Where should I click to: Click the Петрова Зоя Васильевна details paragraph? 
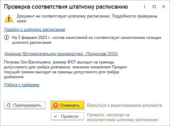tap(65, 69)
